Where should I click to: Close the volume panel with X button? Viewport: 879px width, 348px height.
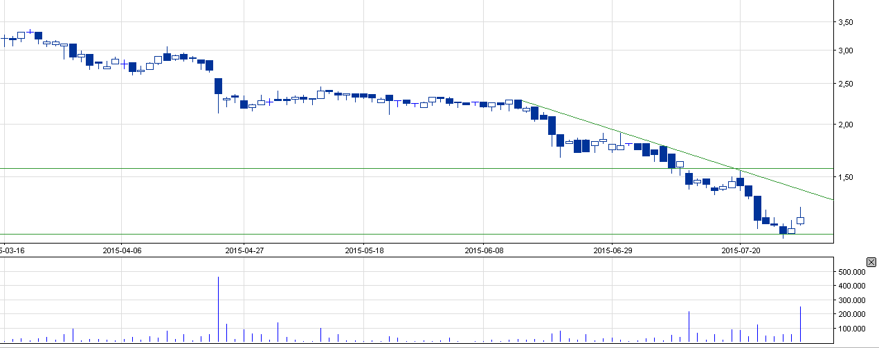(x=871, y=262)
